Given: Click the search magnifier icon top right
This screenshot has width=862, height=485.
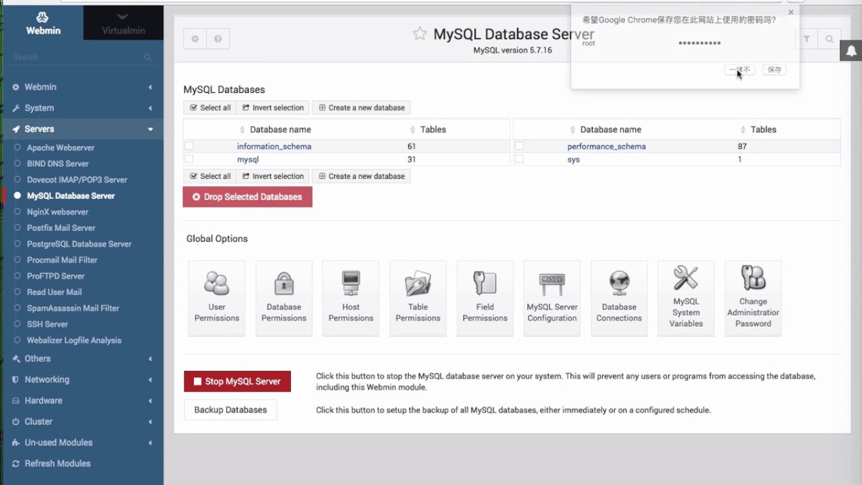Looking at the screenshot, I should coord(830,39).
